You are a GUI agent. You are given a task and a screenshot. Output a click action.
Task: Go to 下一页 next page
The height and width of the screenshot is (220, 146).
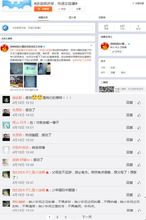pyautogui.click(x=87, y=217)
